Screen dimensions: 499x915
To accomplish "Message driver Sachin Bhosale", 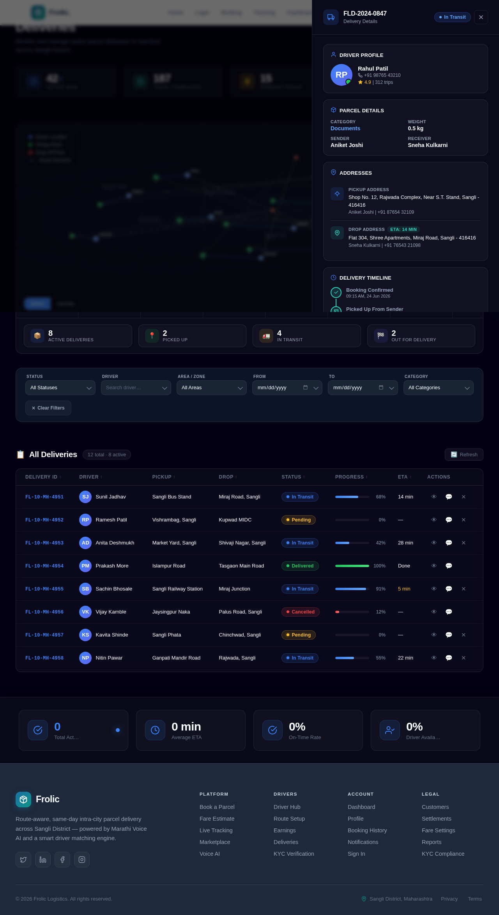I will click(449, 589).
